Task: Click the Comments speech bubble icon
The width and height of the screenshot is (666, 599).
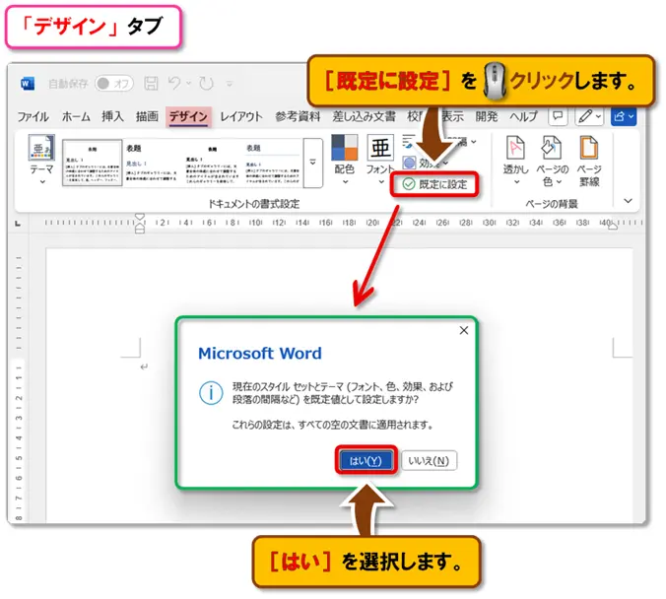Action: point(558,116)
